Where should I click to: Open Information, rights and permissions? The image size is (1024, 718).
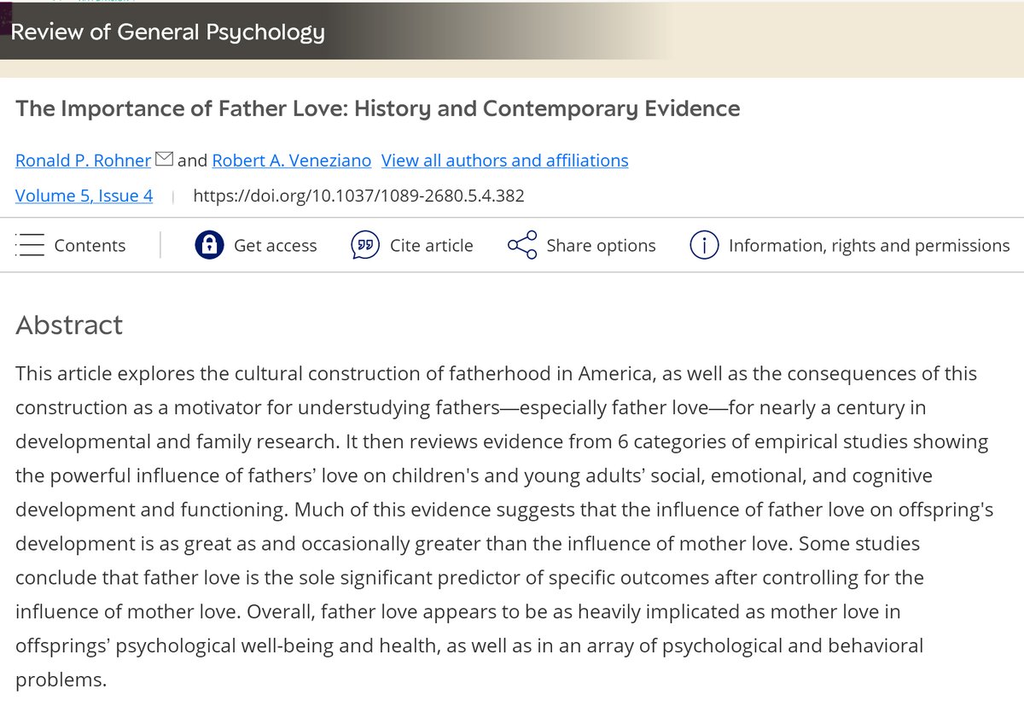coord(869,246)
